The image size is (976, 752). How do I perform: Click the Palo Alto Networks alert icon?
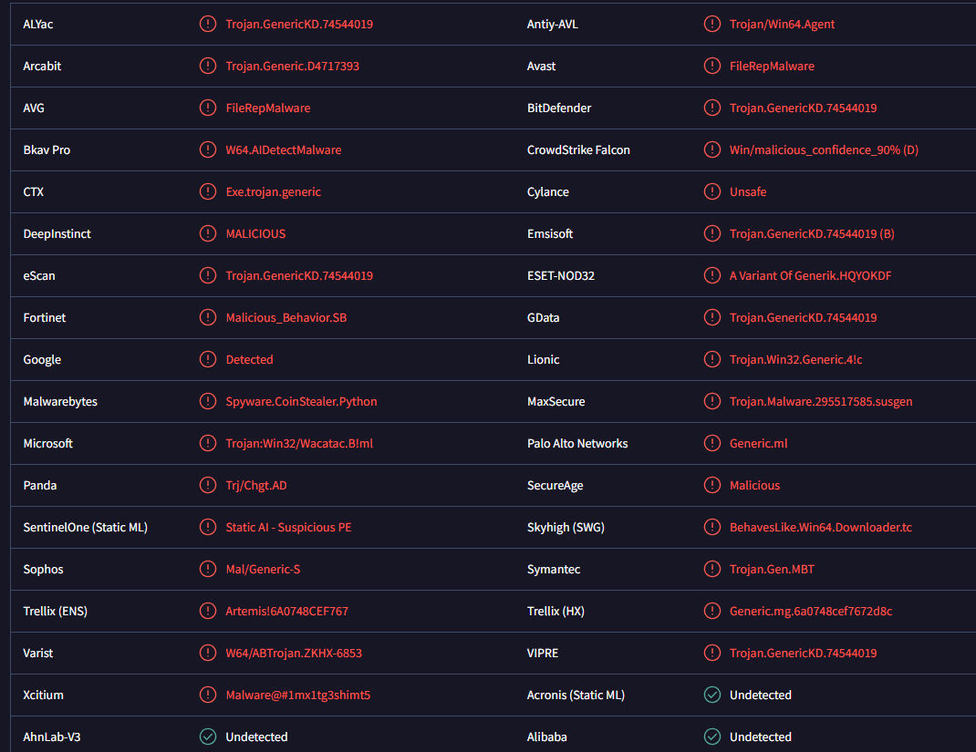pyautogui.click(x=711, y=444)
